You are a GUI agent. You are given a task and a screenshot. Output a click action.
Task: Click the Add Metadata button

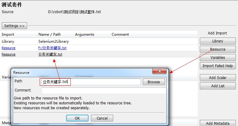point(218,123)
